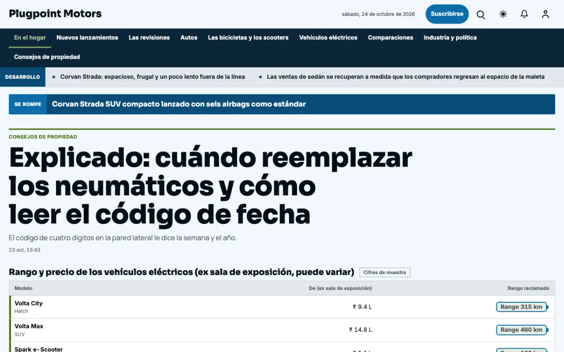Click the date sábado, 24 de octubre
The width and height of the screenshot is (564, 352).
tap(378, 14)
